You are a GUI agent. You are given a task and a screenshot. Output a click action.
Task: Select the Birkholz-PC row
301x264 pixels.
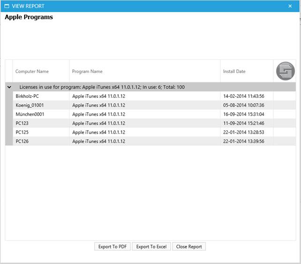(27, 96)
